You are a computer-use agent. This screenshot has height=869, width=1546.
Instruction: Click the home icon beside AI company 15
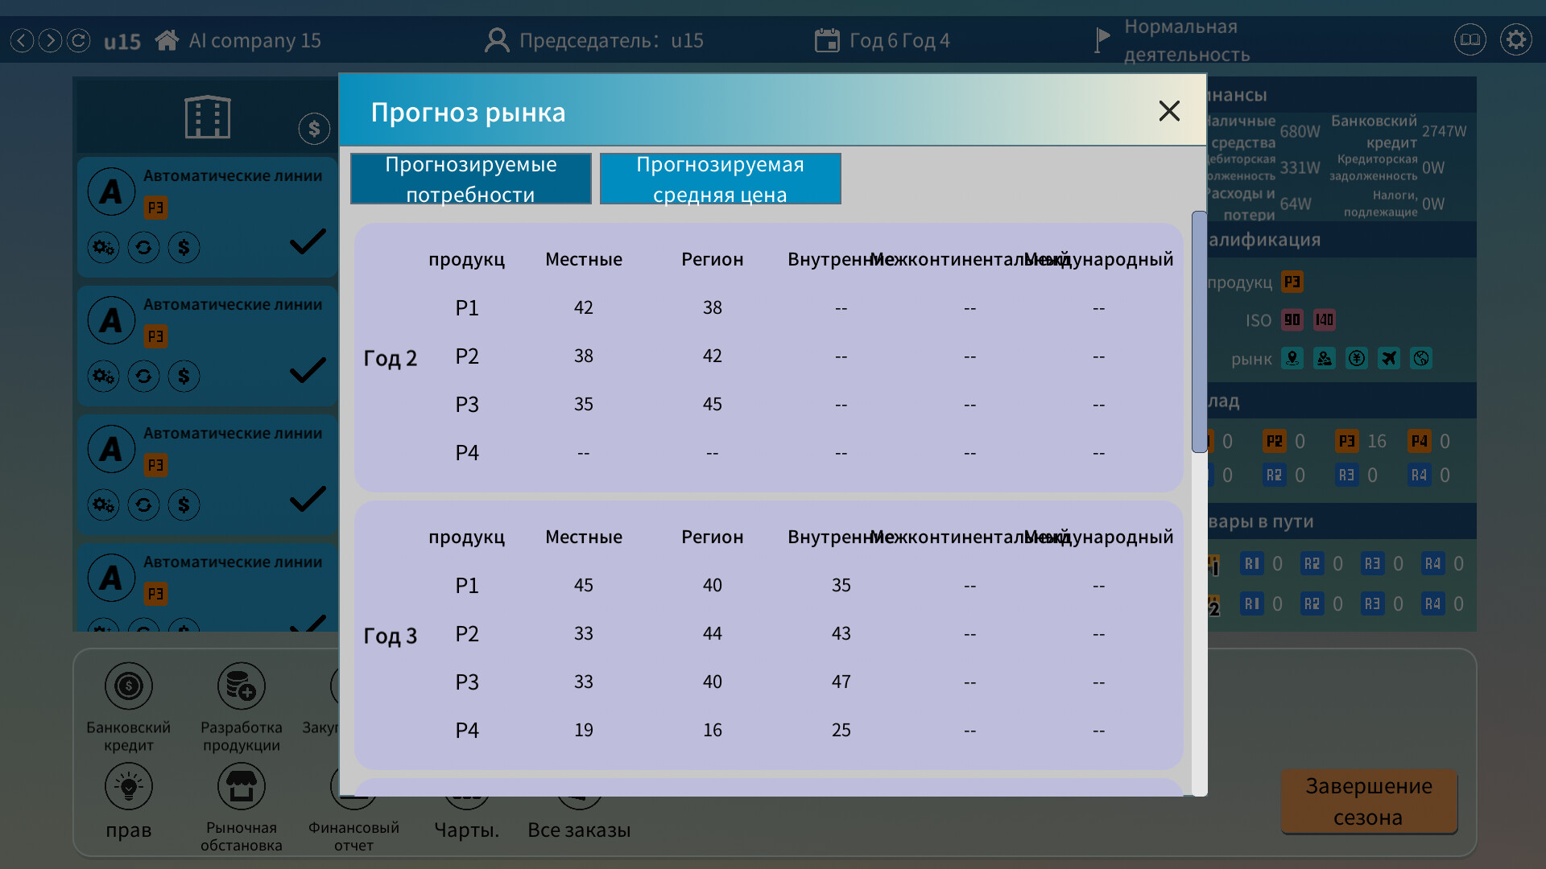(167, 40)
